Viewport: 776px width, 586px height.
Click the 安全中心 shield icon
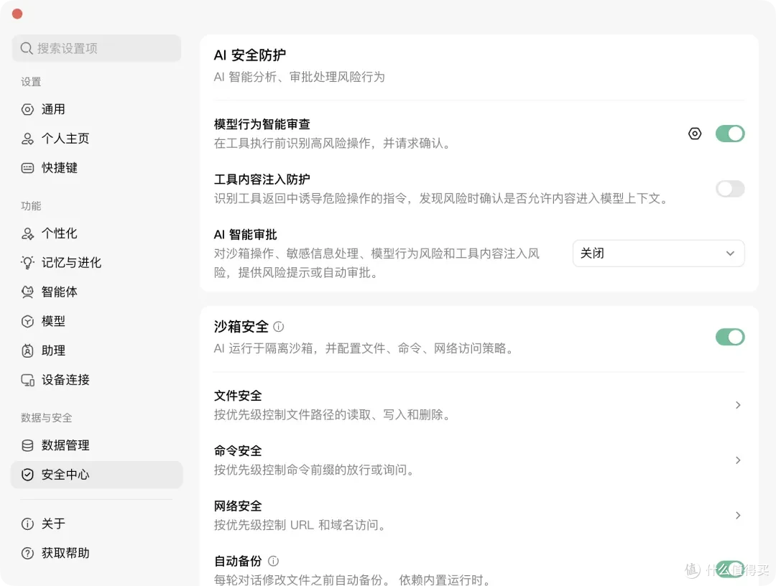[x=28, y=475]
